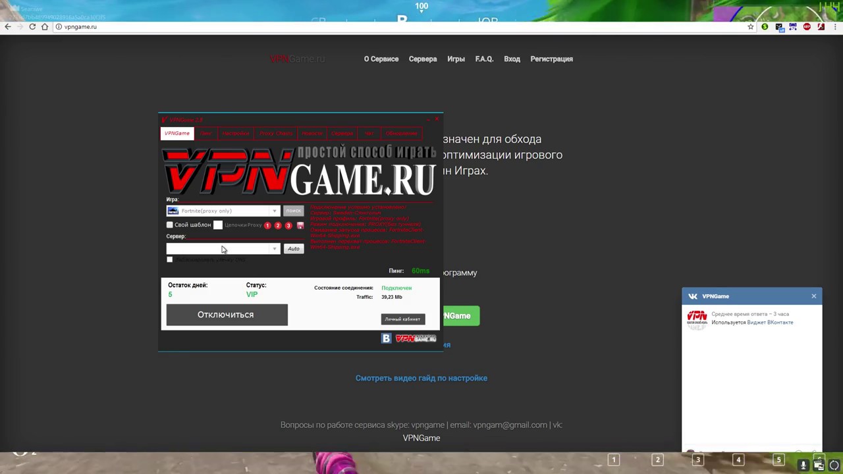Select overlay slot number 2
This screenshot has height=474, width=843.
point(657,460)
